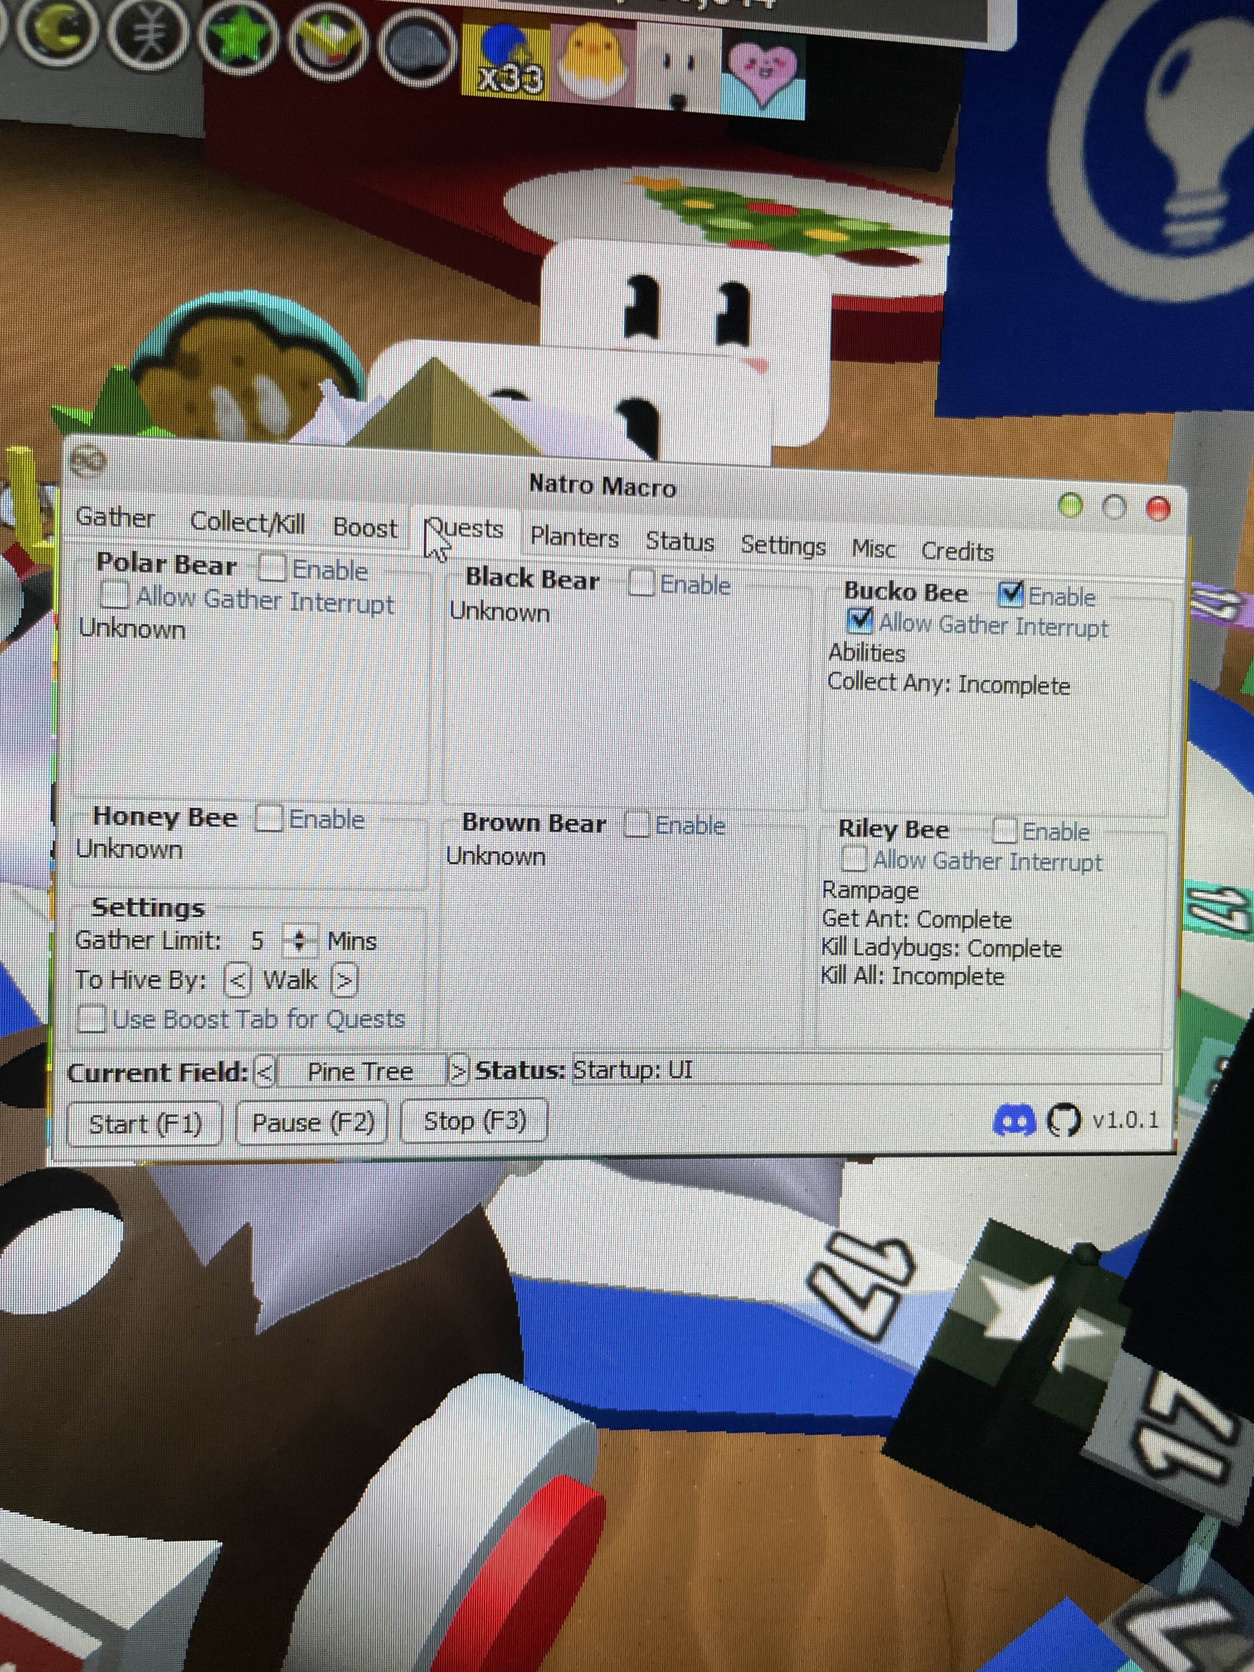Click next arrow for To Hive By
The height and width of the screenshot is (1672, 1254).
[x=344, y=980]
